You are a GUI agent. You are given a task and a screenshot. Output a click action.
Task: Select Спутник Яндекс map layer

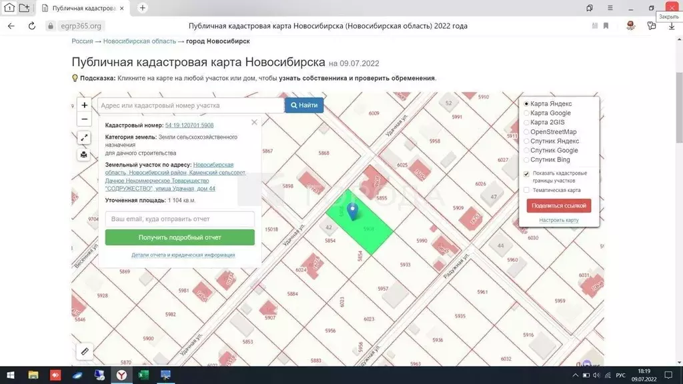(x=526, y=141)
